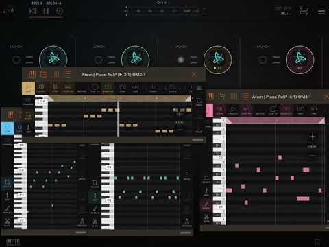Open the second channel's Atom plugin node
Image resolution: width=329 pixels, height=247 pixels.
click(x=136, y=58)
